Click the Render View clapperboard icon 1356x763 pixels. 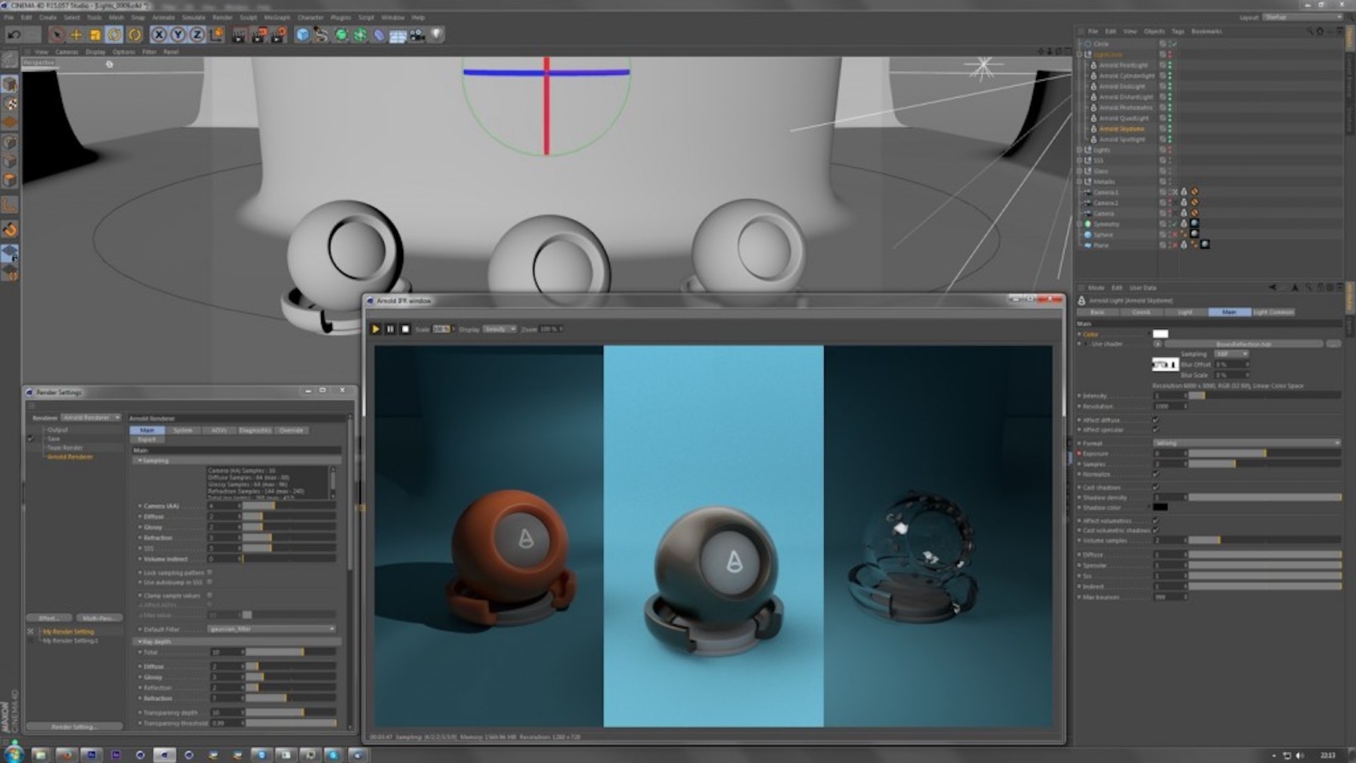[239, 35]
